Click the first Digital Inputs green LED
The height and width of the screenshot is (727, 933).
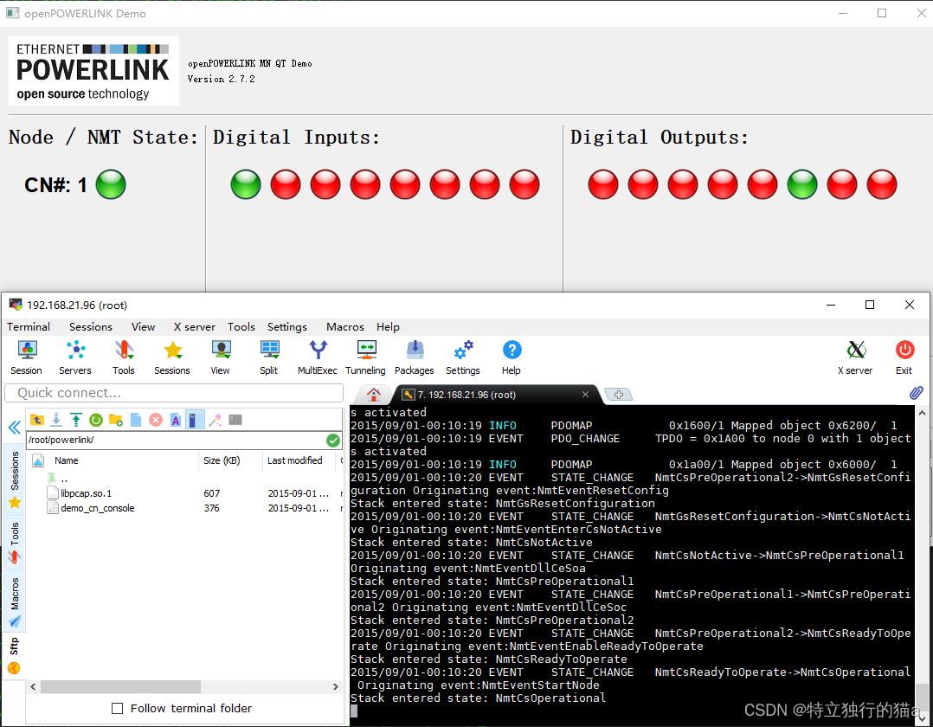(x=246, y=184)
